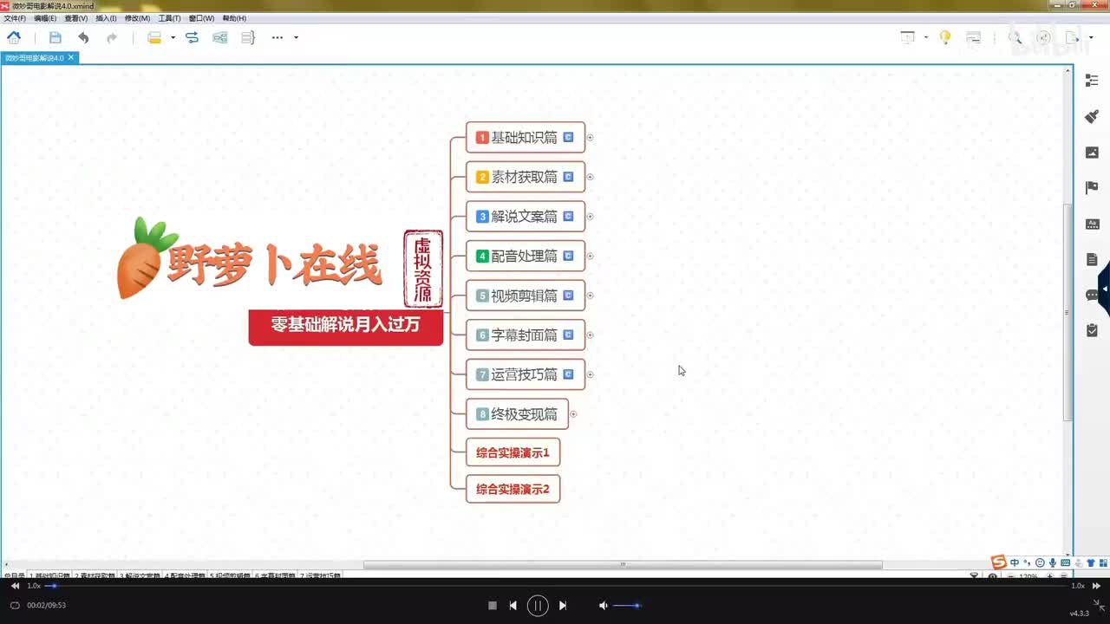Image resolution: width=1110 pixels, height=624 pixels.
Task: Open the speech bubble comments icon
Action: pyautogui.click(x=1092, y=295)
